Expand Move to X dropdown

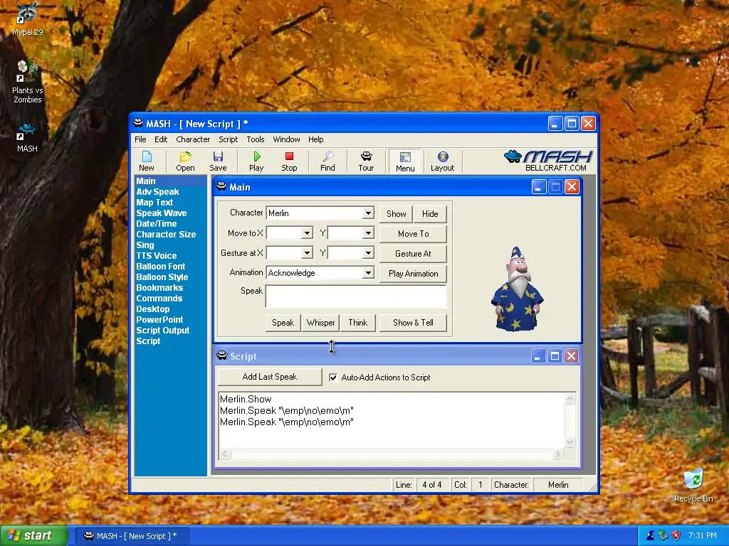coord(307,233)
